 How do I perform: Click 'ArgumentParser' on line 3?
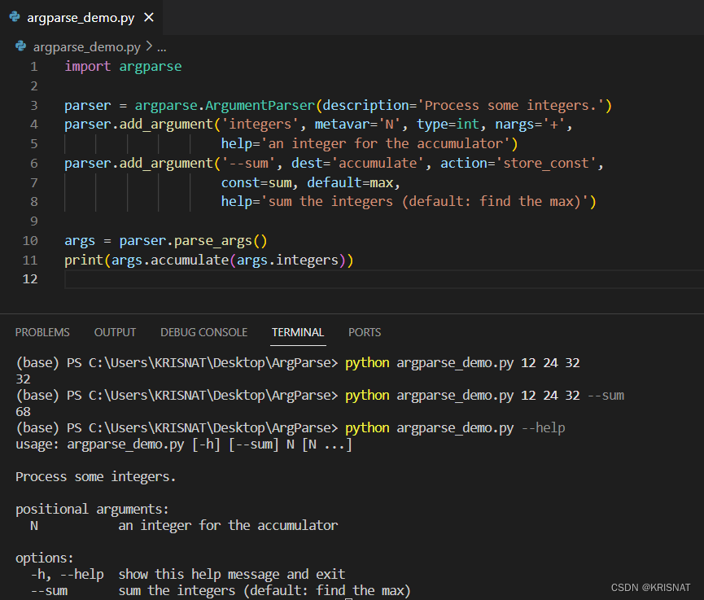260,106
